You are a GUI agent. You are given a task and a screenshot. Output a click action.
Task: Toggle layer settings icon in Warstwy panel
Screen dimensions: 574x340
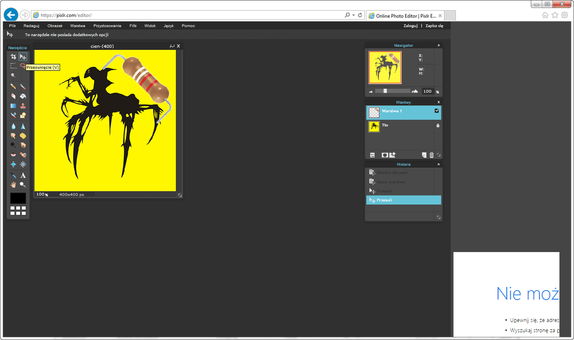point(372,155)
